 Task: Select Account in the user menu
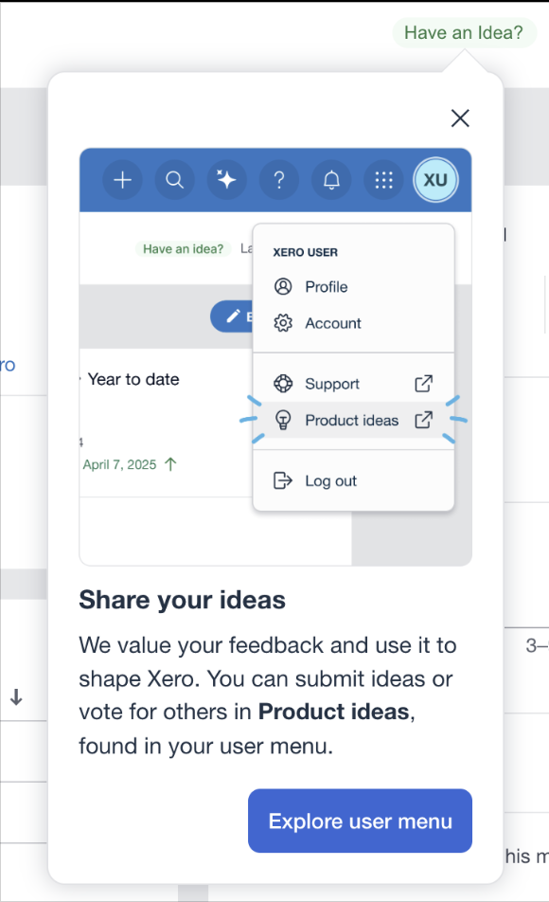click(x=354, y=323)
